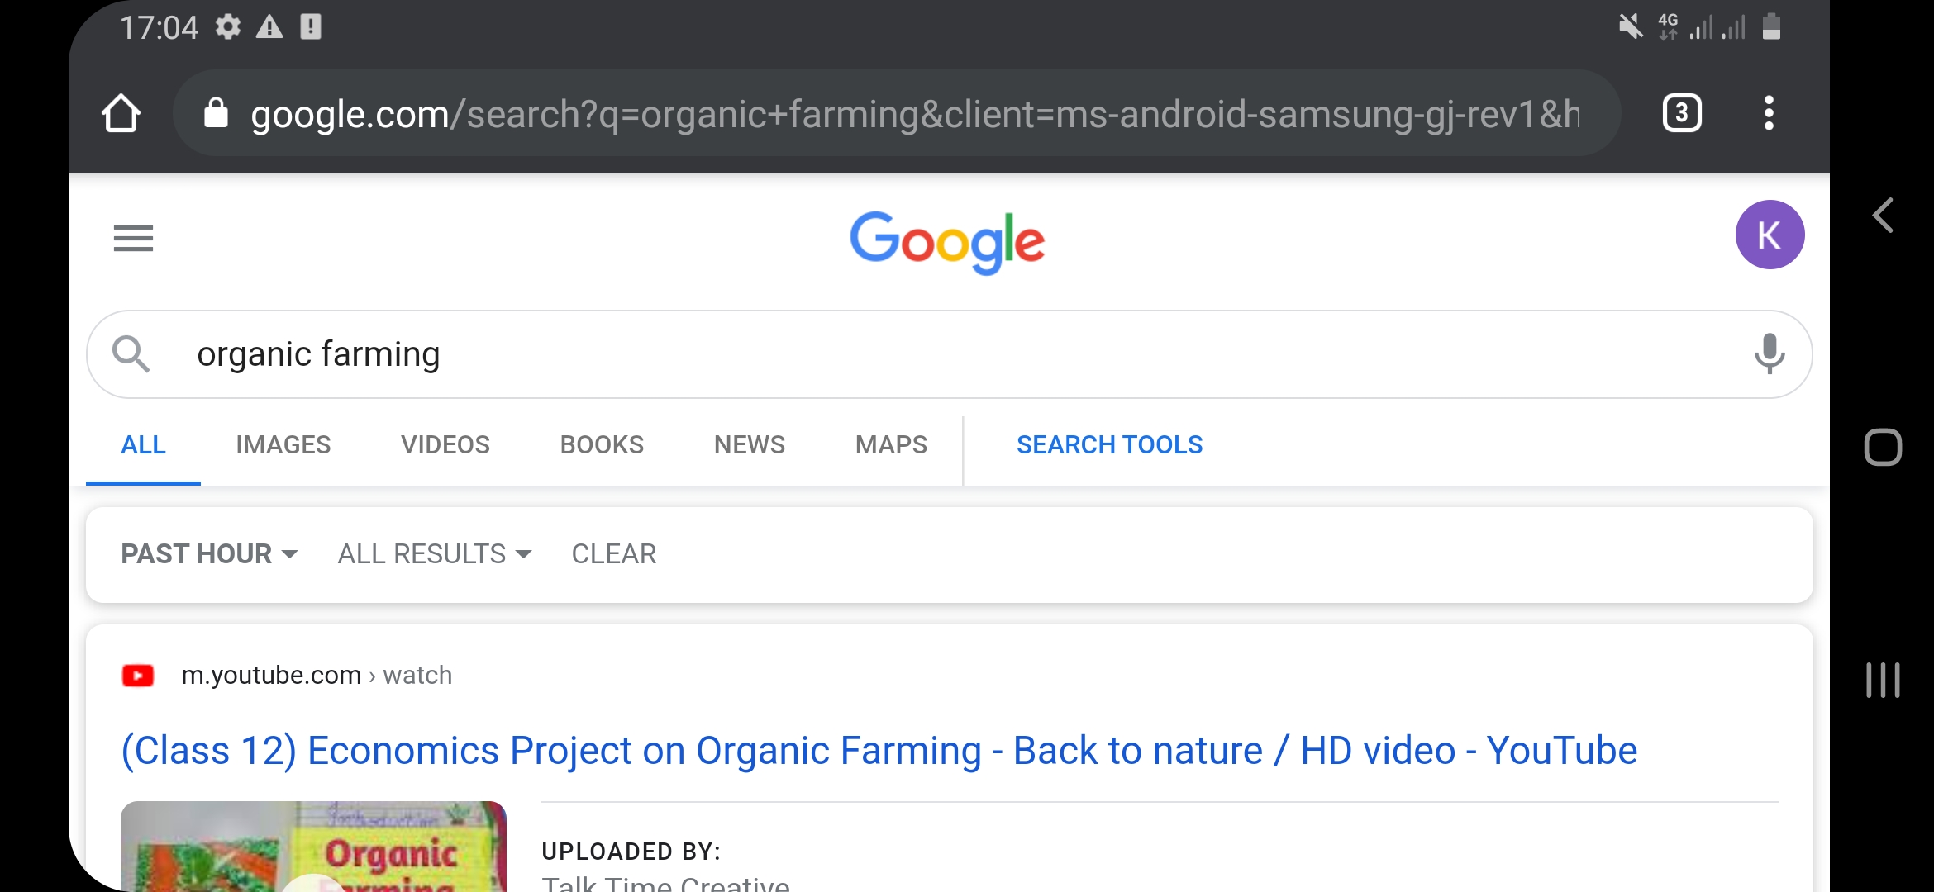1934x892 pixels.
Task: Open the Google hamburger menu
Action: [133, 239]
